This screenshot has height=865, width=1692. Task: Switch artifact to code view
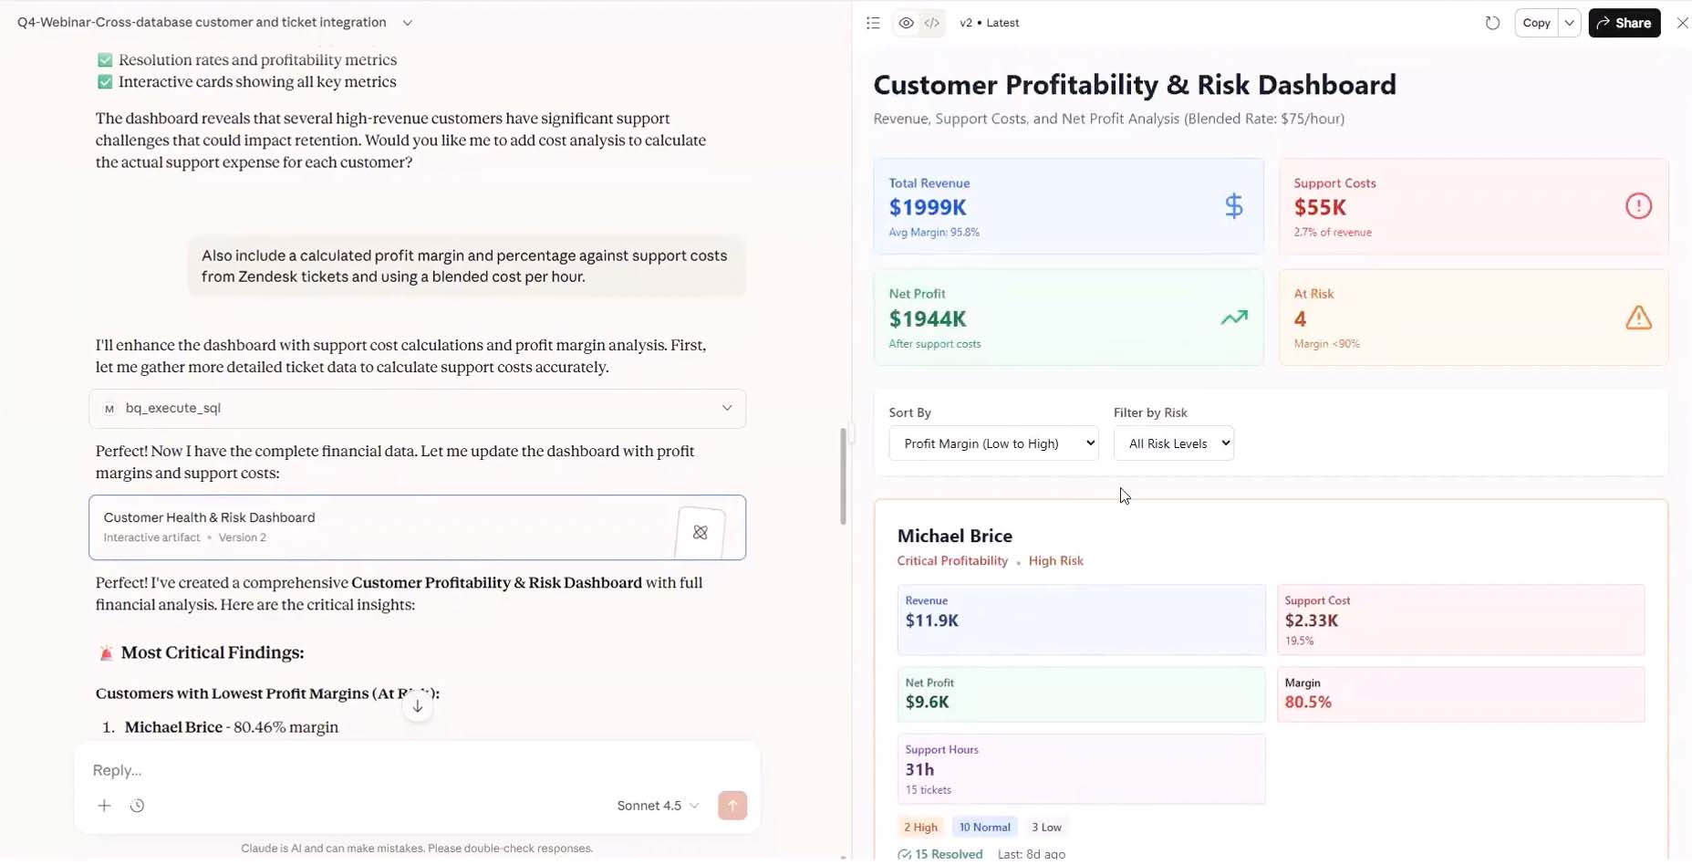931,23
